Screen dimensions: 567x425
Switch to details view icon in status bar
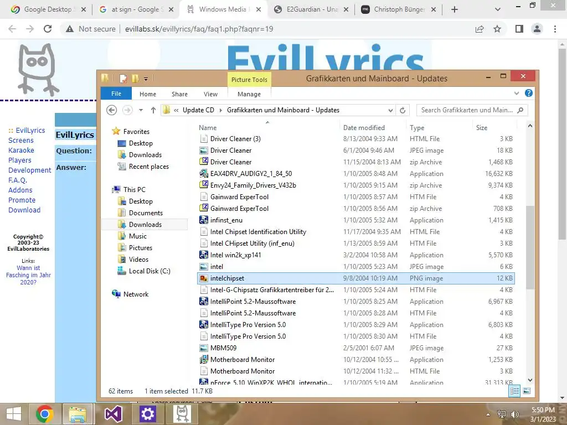pyautogui.click(x=514, y=391)
